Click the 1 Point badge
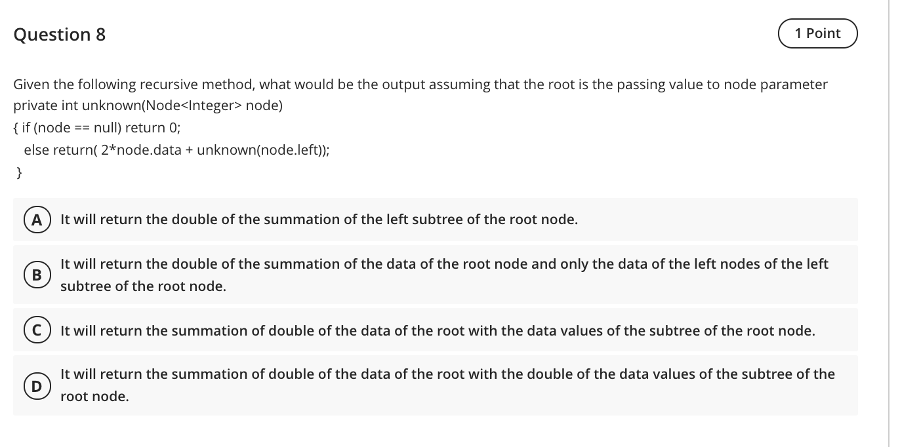This screenshot has width=900, height=447. (x=818, y=33)
